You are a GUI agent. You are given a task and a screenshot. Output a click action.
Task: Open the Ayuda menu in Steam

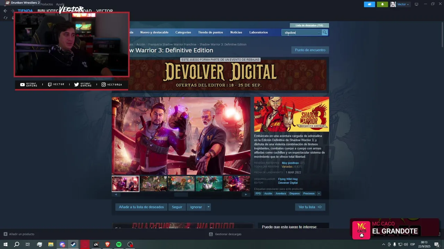tap(60, 4)
